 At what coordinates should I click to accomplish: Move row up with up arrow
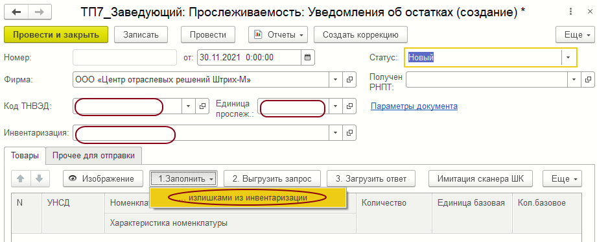[x=21, y=178]
